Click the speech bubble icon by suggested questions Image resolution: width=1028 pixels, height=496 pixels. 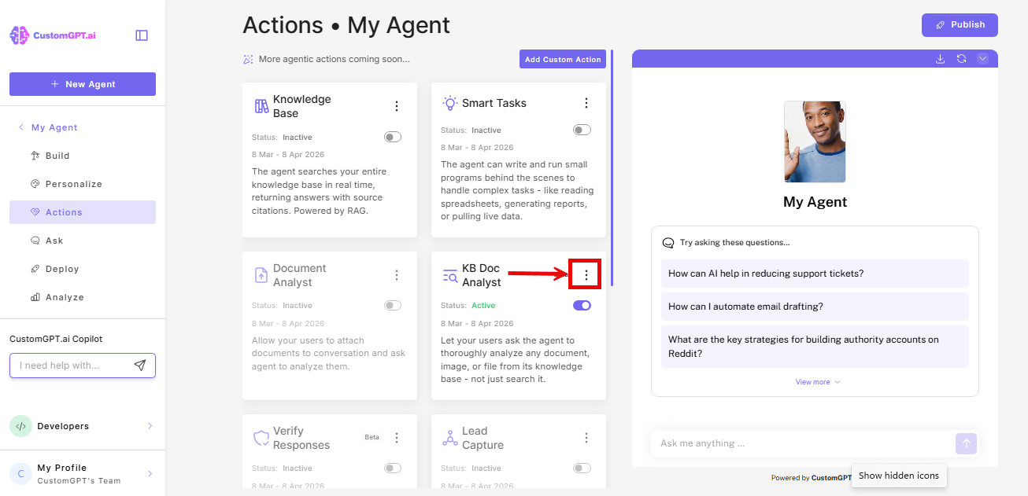pyautogui.click(x=668, y=243)
